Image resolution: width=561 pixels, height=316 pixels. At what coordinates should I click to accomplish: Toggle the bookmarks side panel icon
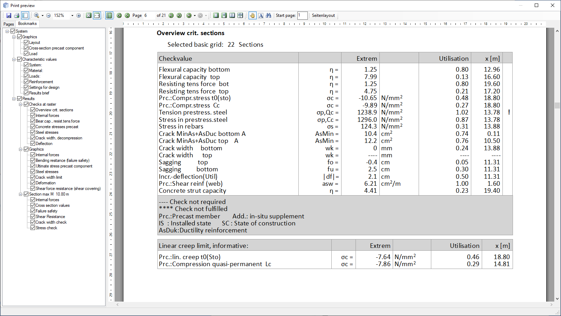coord(25,15)
